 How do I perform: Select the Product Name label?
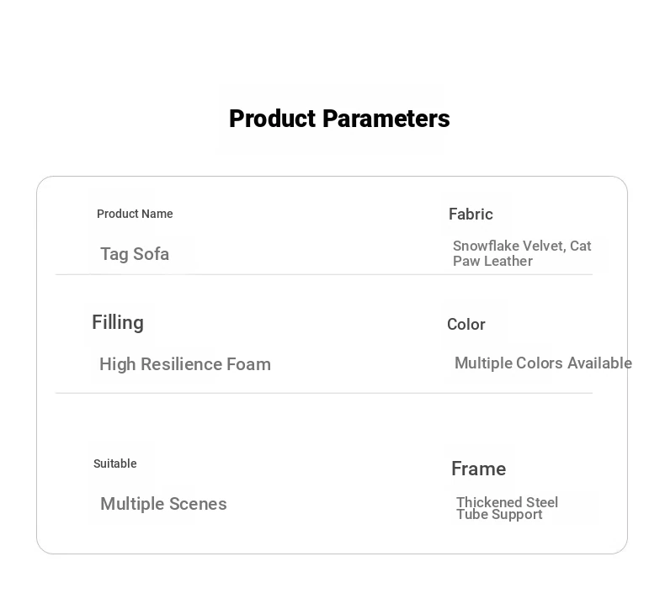coord(135,214)
